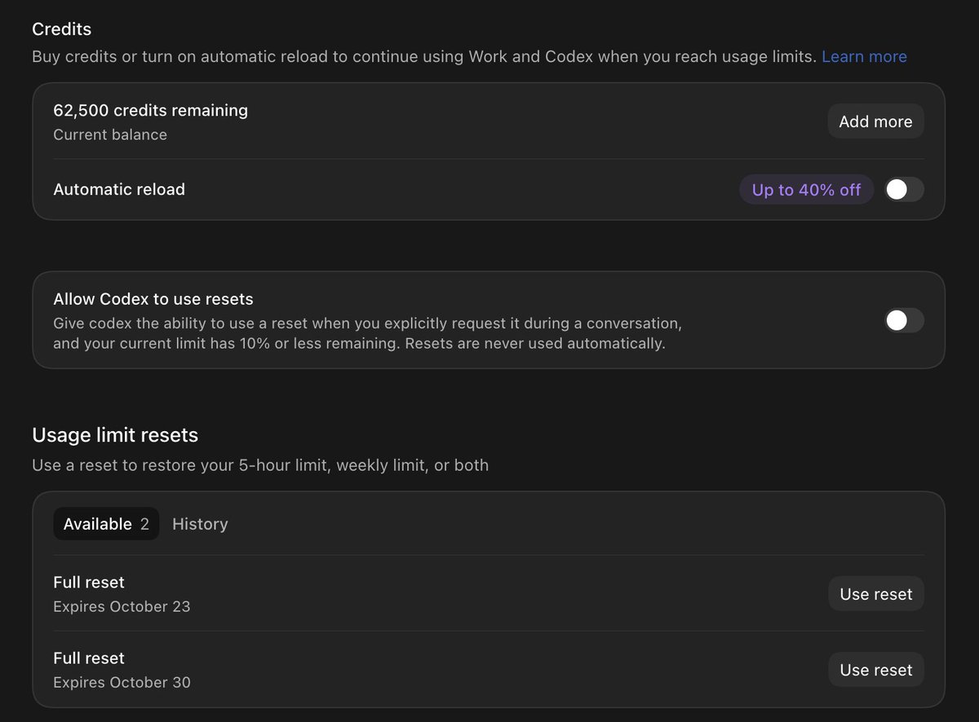
Task: Use the reset expiring October 30
Action: pyautogui.click(x=876, y=670)
